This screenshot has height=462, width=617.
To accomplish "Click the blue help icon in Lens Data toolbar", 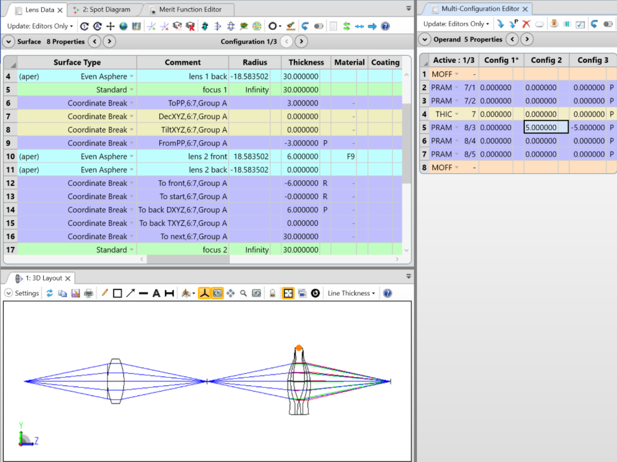I will tap(385, 26).
